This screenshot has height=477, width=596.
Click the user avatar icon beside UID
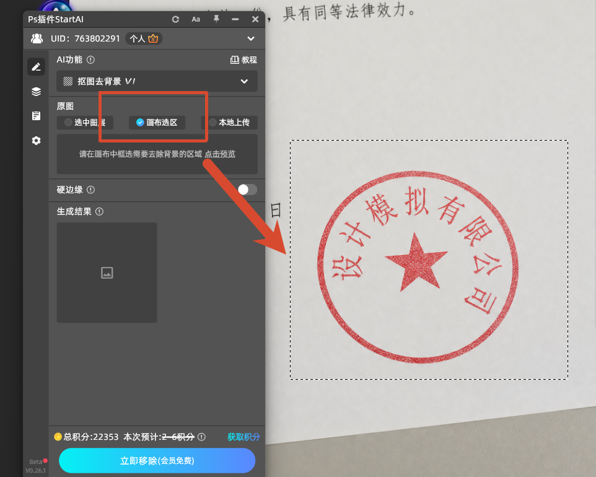37,38
